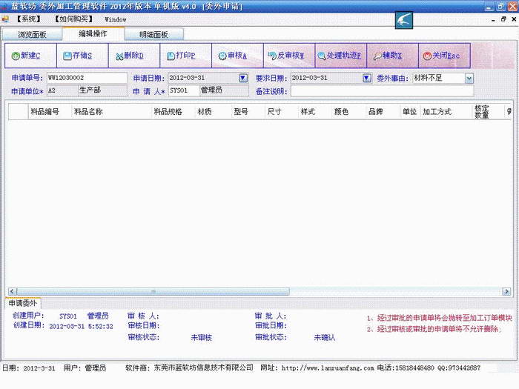The width and height of the screenshot is (519, 389).
Task: Open the 辅助X helper button
Action: pyautogui.click(x=392, y=56)
